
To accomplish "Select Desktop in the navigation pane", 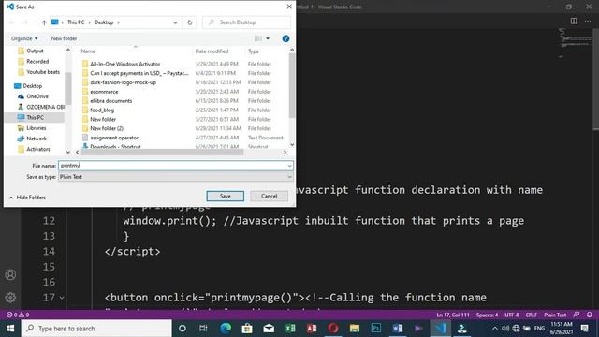I will tap(32, 86).
